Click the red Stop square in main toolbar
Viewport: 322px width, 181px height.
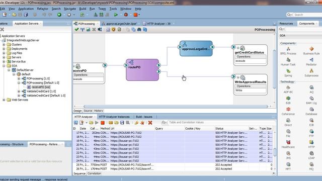tap(135, 15)
